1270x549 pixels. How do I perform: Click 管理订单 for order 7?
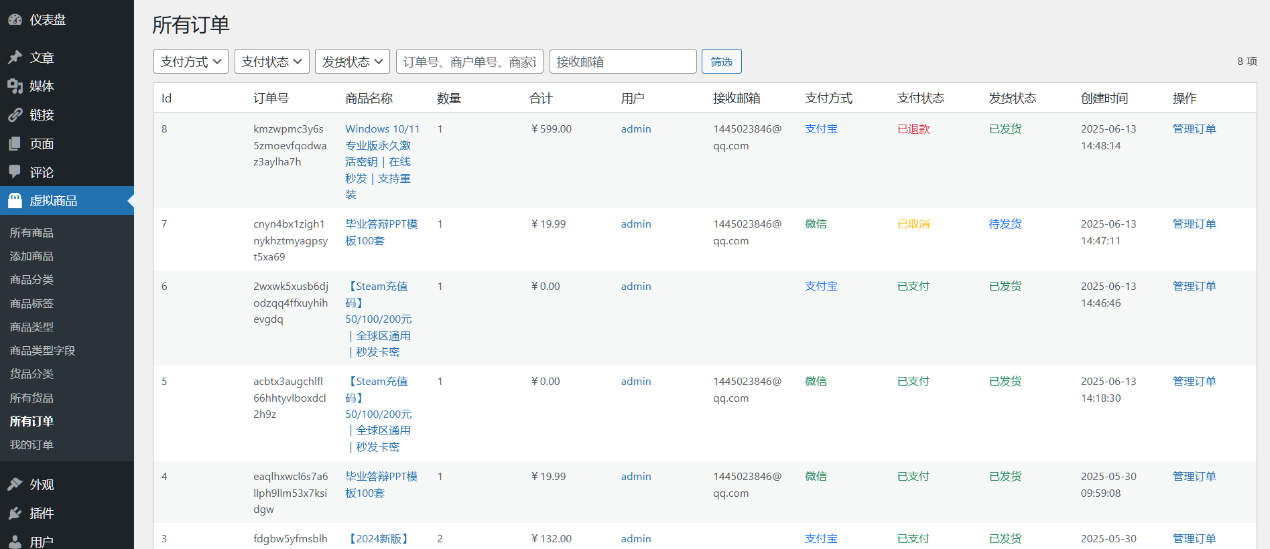tap(1194, 224)
